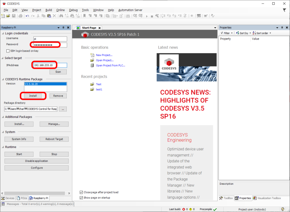
Task: Close the Start Page tab
Action: click(100, 28)
